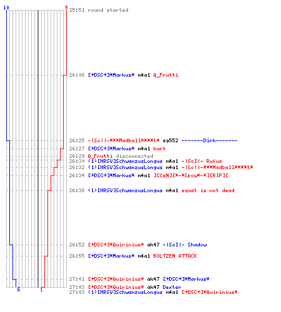Select victim -------Dirk-------
This screenshot has height=312, width=281.
209,140
